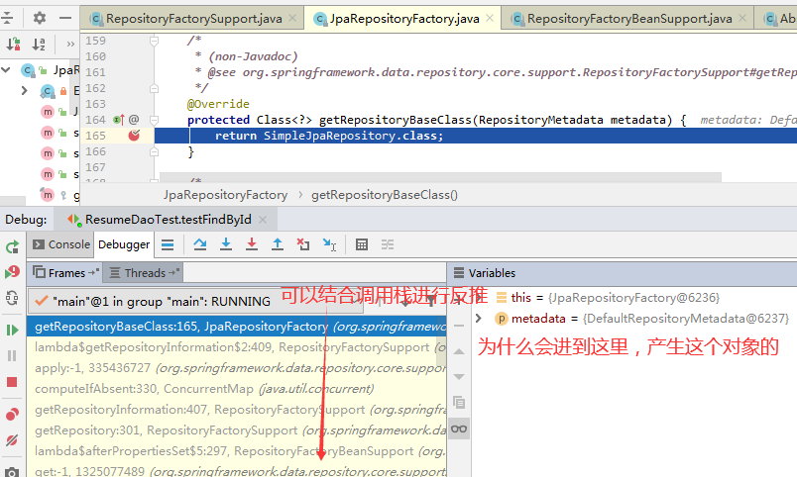Mute all breakpoints
This screenshot has width=797, height=477.
pos(12,440)
